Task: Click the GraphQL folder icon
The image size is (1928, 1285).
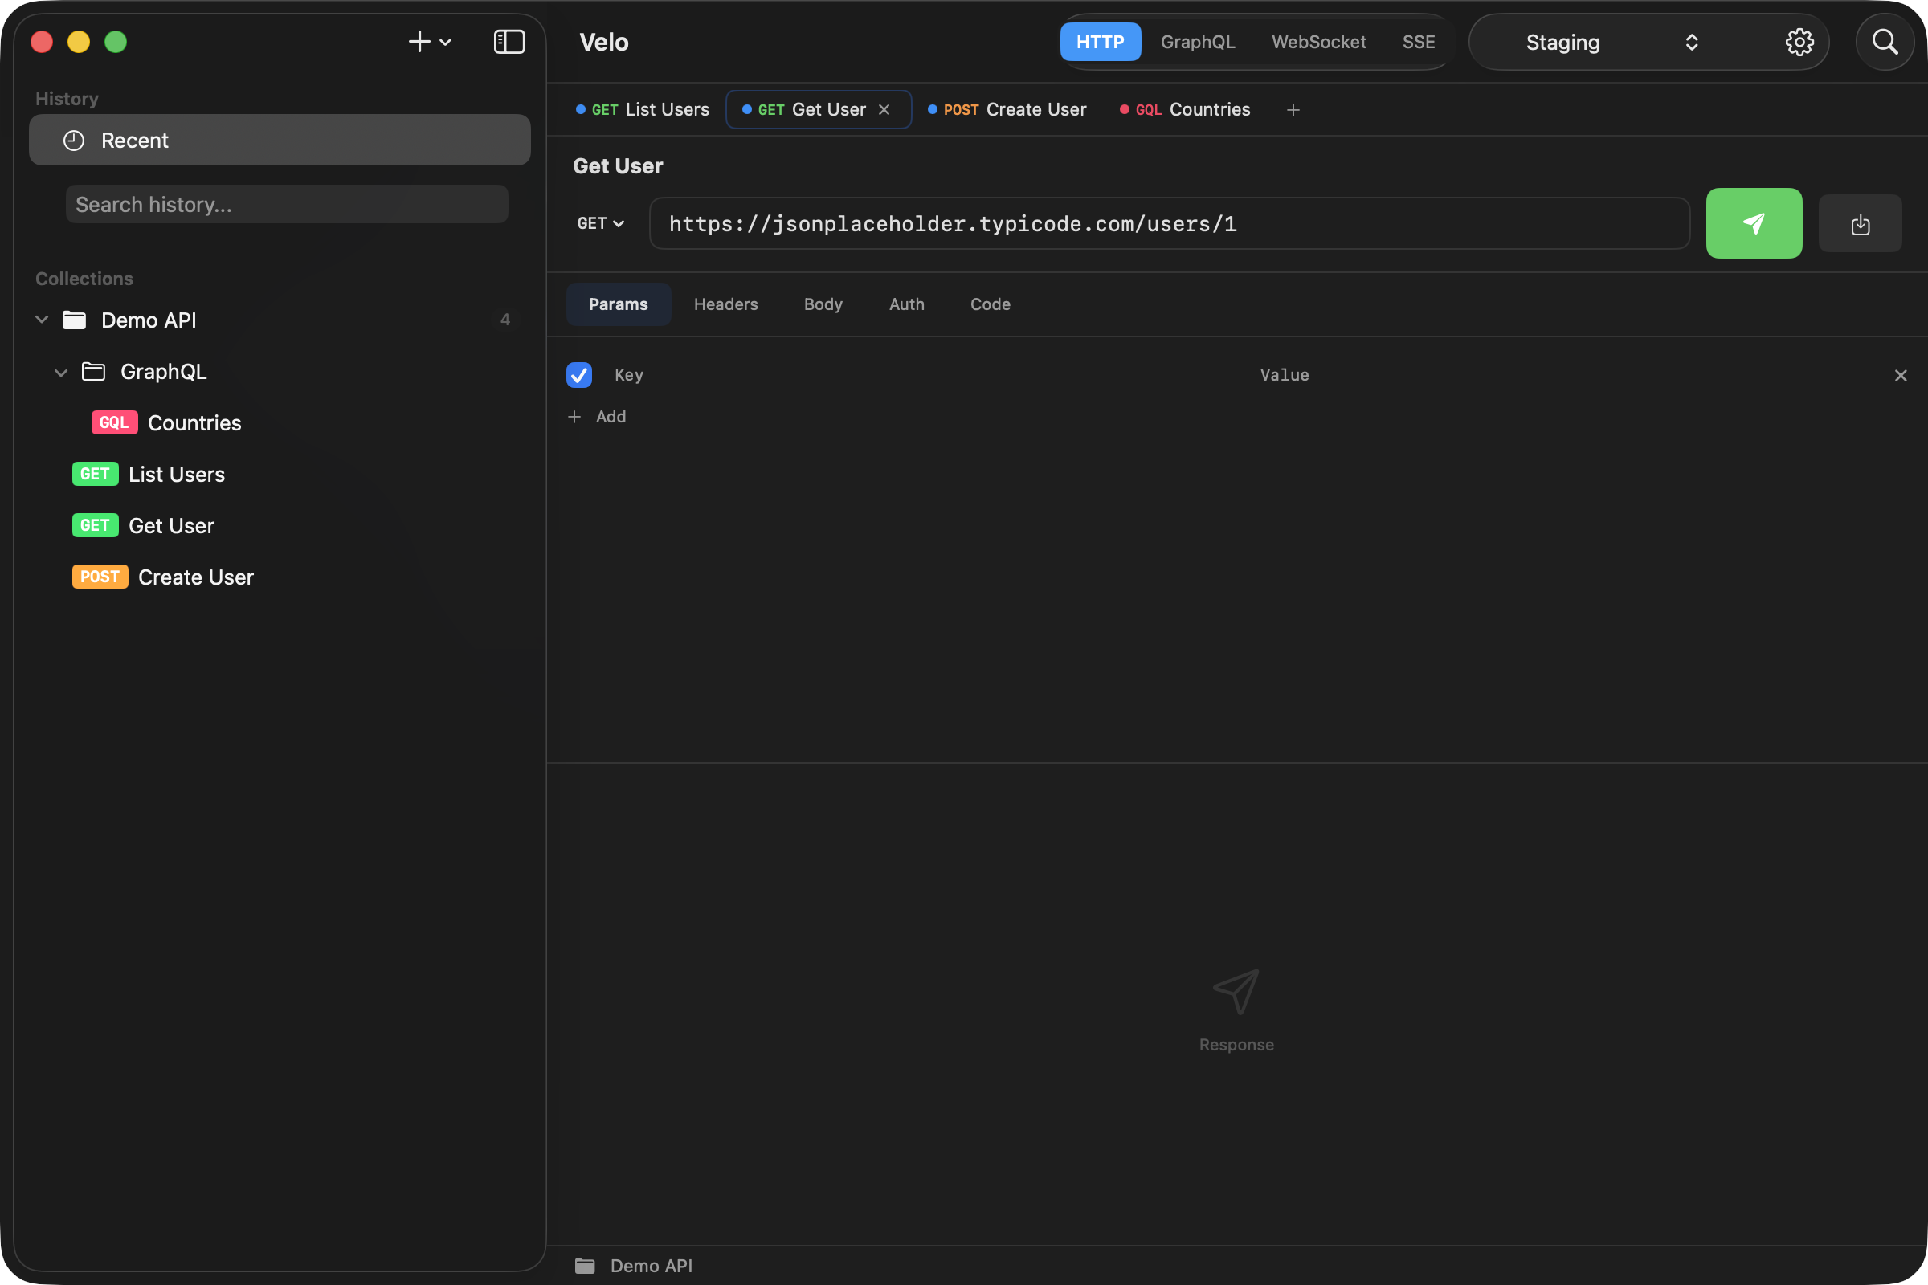Action: pyautogui.click(x=93, y=371)
